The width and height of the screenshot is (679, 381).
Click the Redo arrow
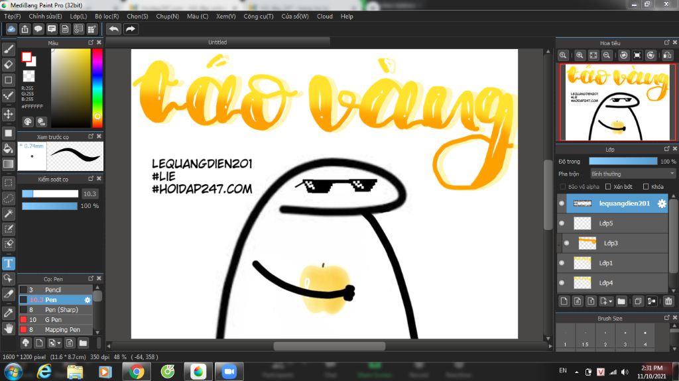tap(131, 29)
